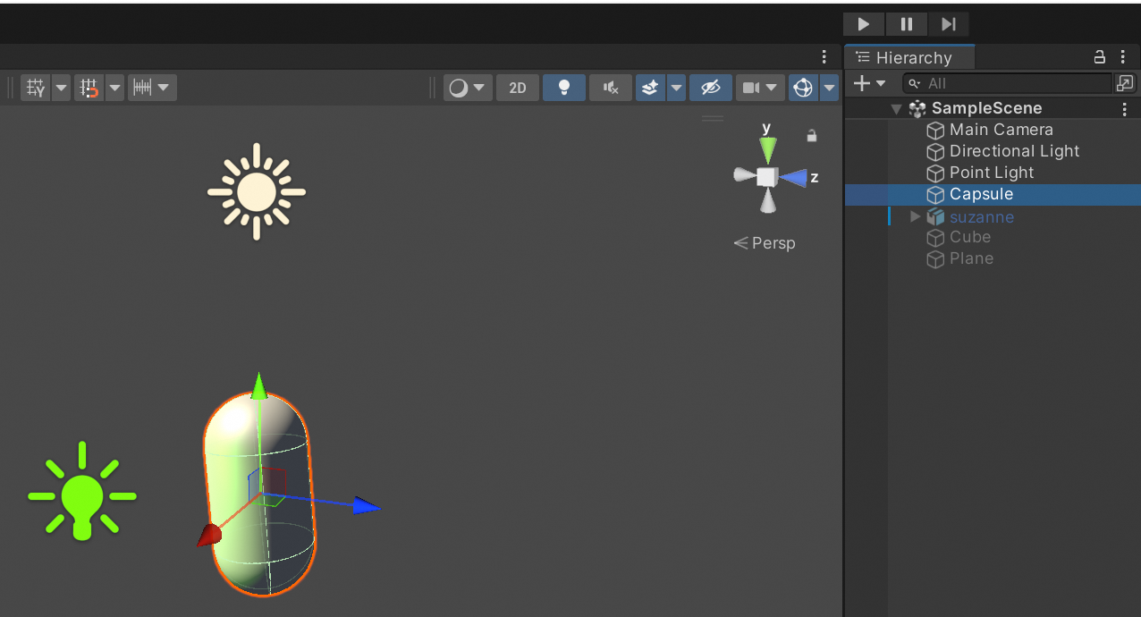Click the red X move handle cone

[209, 536]
